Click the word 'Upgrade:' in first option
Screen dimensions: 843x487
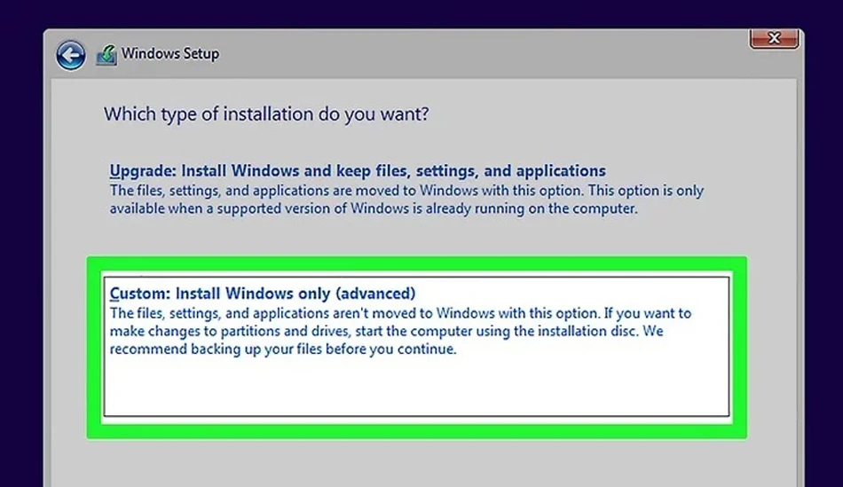(x=143, y=171)
